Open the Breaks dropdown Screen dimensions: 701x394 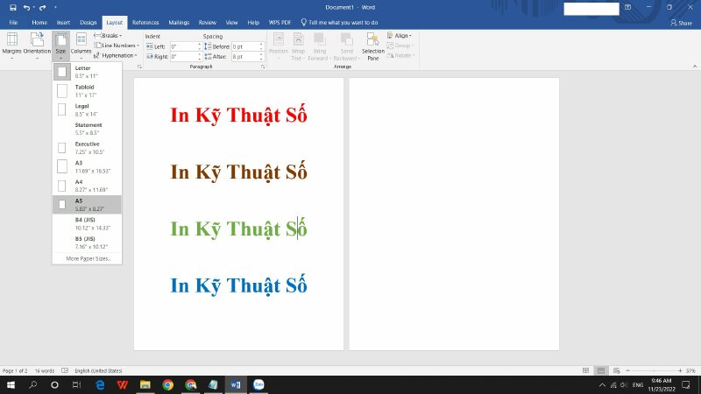point(108,35)
